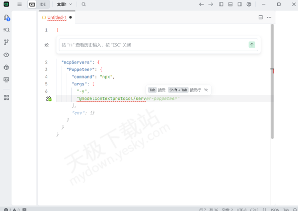Toggle the right secondary sidebar layout button
298x211 pixels.
pos(239,4)
